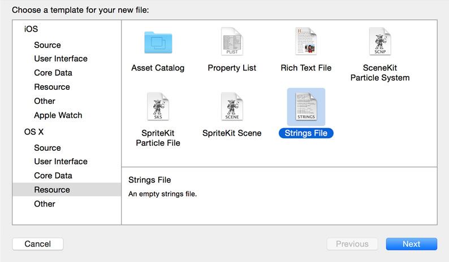
Task: Click the Cancel button
Action: pos(38,244)
